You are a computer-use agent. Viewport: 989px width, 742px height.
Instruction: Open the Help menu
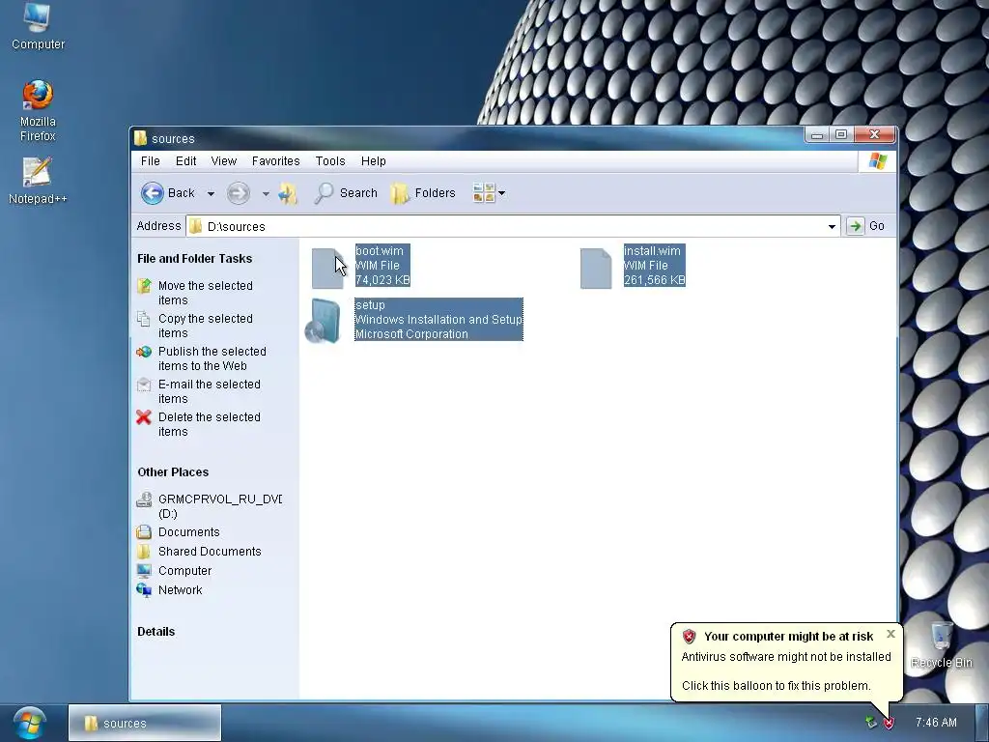[374, 161]
